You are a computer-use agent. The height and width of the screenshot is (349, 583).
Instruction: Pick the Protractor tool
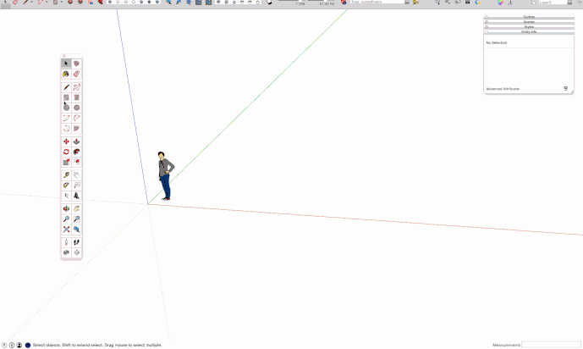pyautogui.click(x=66, y=186)
